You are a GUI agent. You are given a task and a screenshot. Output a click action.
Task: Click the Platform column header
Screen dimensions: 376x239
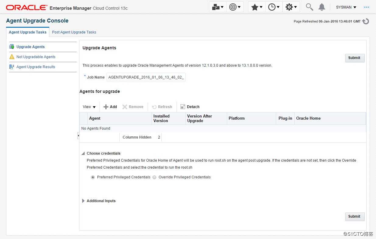pos(251,118)
